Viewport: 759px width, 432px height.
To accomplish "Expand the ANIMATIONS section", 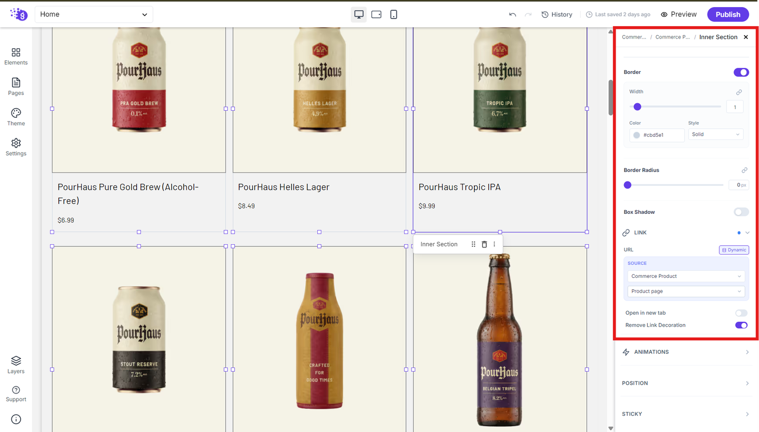I will coord(686,352).
